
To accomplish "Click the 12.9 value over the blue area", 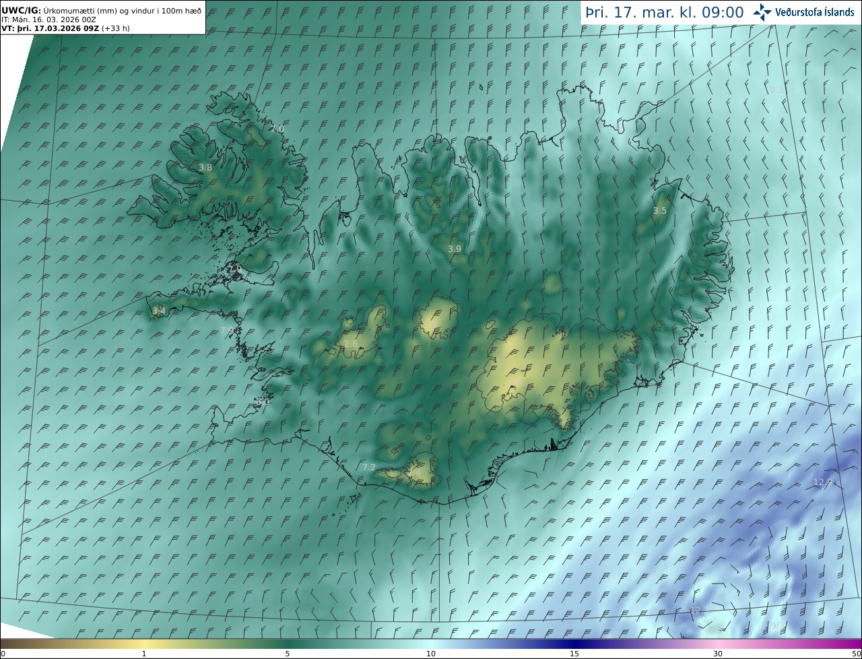I will 823,482.
